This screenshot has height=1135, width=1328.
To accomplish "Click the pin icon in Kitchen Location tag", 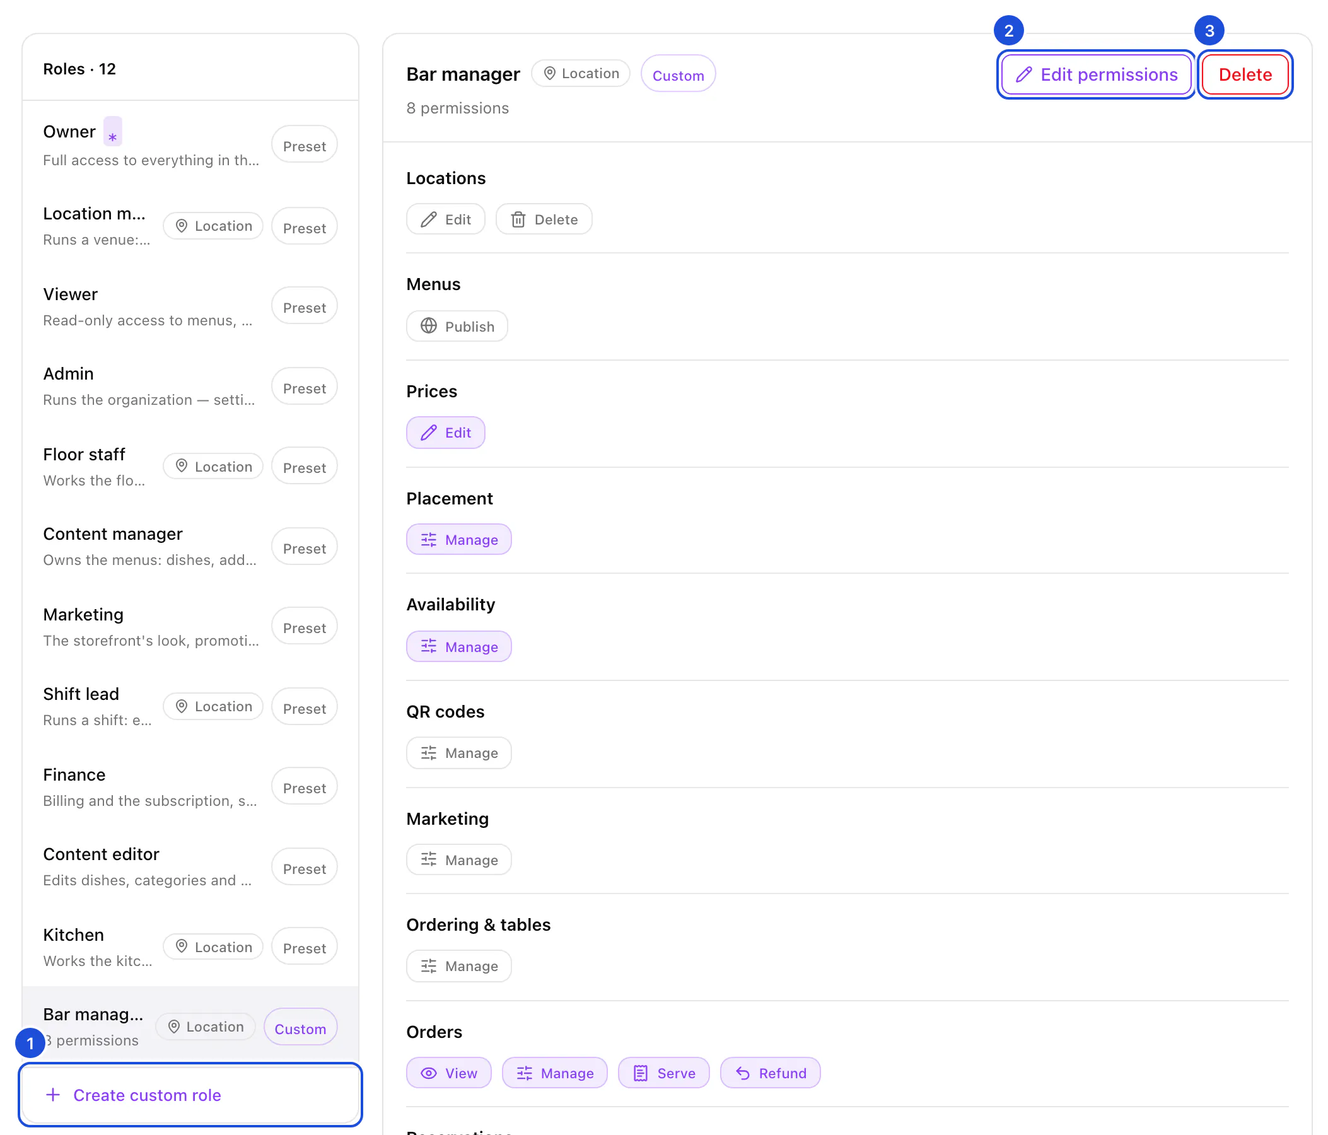I will [182, 946].
